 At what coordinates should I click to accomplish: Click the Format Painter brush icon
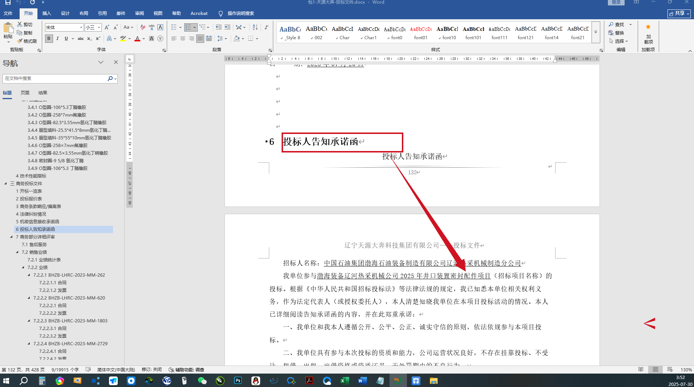click(x=20, y=41)
